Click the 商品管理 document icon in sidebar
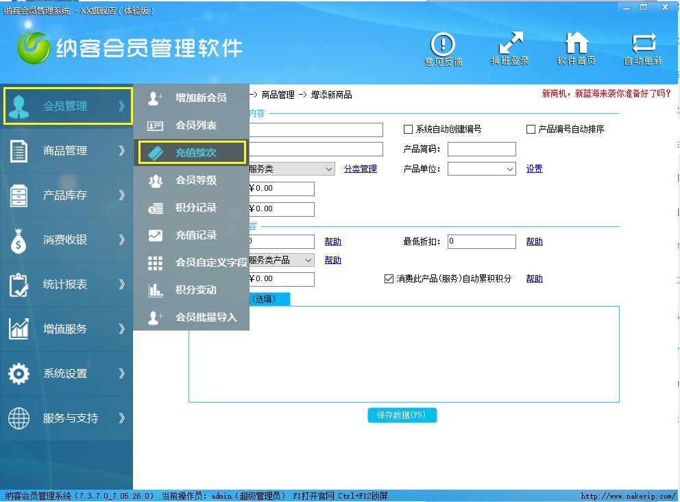Screen dimensions: 680x502 click(19, 151)
